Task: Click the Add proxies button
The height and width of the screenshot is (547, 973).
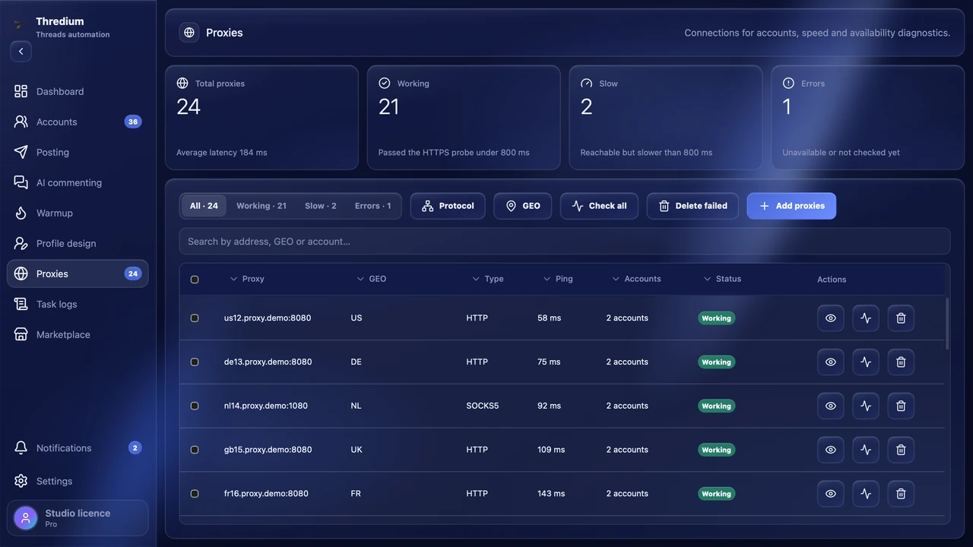Action: 791,206
